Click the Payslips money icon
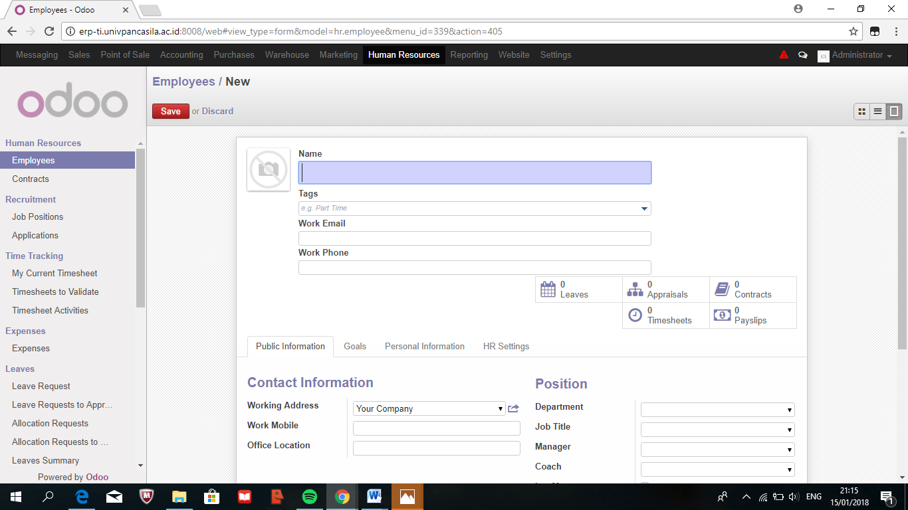This screenshot has height=510, width=908. 722,315
